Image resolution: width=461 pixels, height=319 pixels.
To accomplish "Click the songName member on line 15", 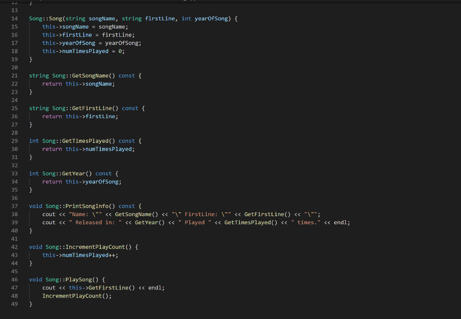I will click(74, 27).
